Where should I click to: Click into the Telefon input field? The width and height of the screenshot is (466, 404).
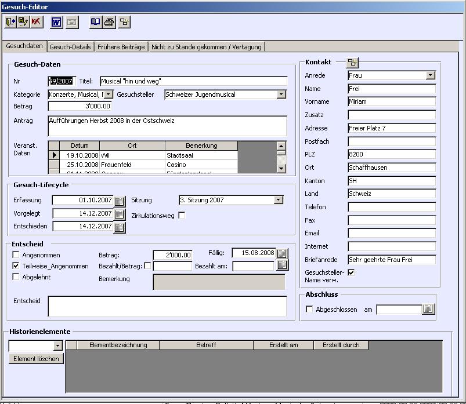point(392,207)
